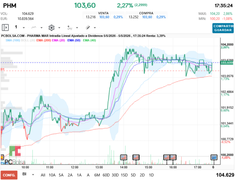The height and width of the screenshot is (181, 238).
Task: Select the 5D time range
Action: click(x=133, y=175)
